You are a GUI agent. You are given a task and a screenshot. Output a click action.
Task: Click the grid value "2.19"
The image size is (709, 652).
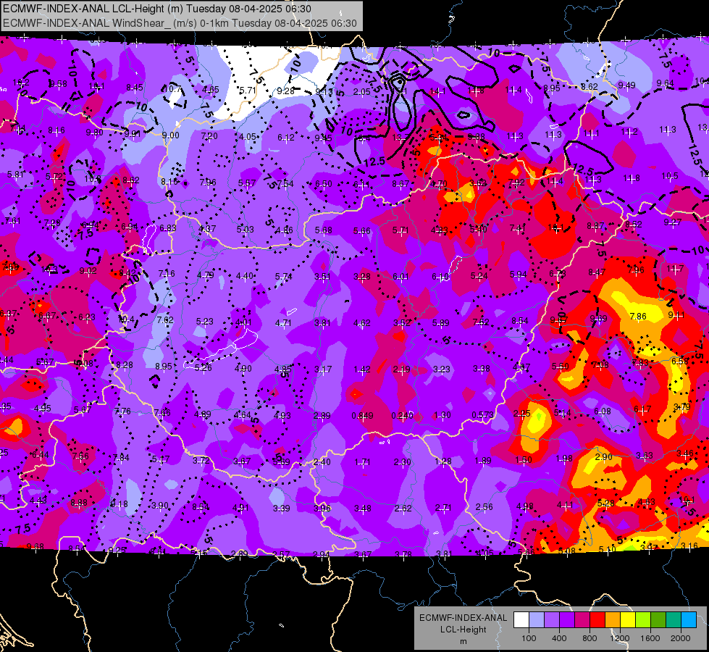point(401,369)
